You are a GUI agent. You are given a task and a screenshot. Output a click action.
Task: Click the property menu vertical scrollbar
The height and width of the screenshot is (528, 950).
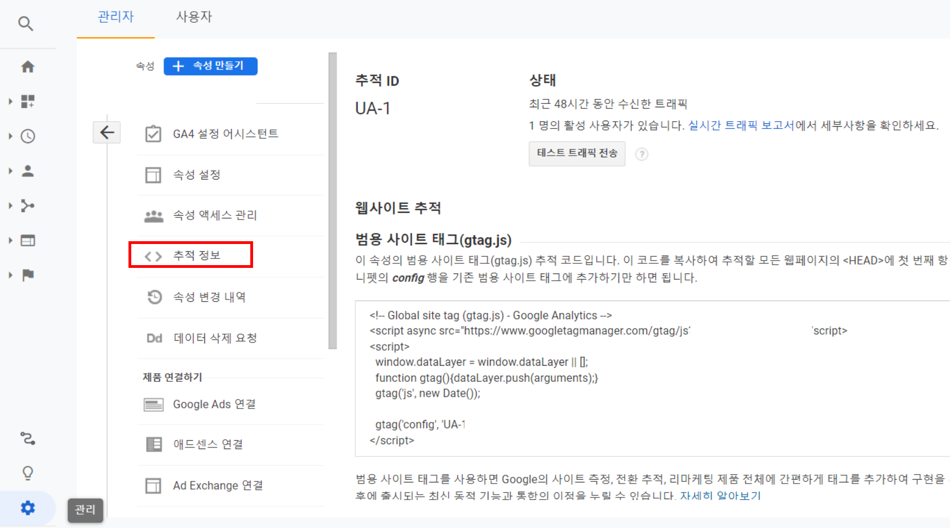(333, 201)
